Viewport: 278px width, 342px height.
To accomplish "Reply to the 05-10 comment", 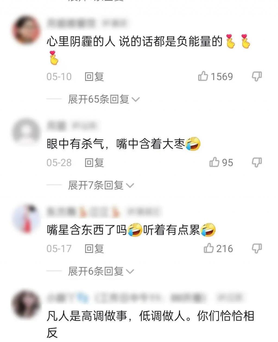I will 94,77.
